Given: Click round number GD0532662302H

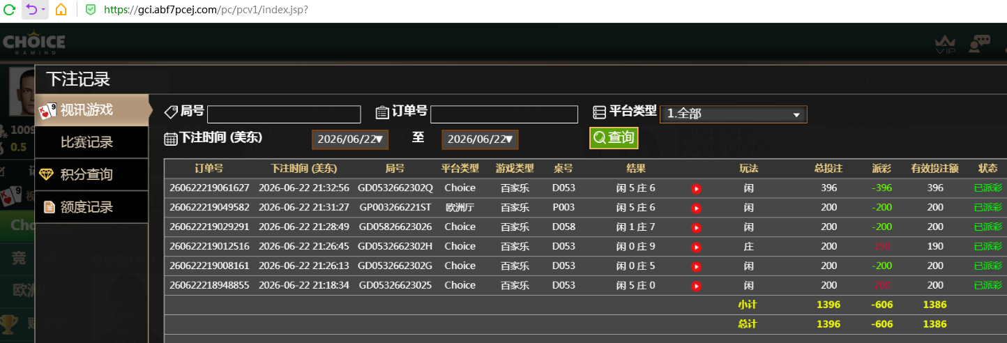Looking at the screenshot, I should click(395, 247).
